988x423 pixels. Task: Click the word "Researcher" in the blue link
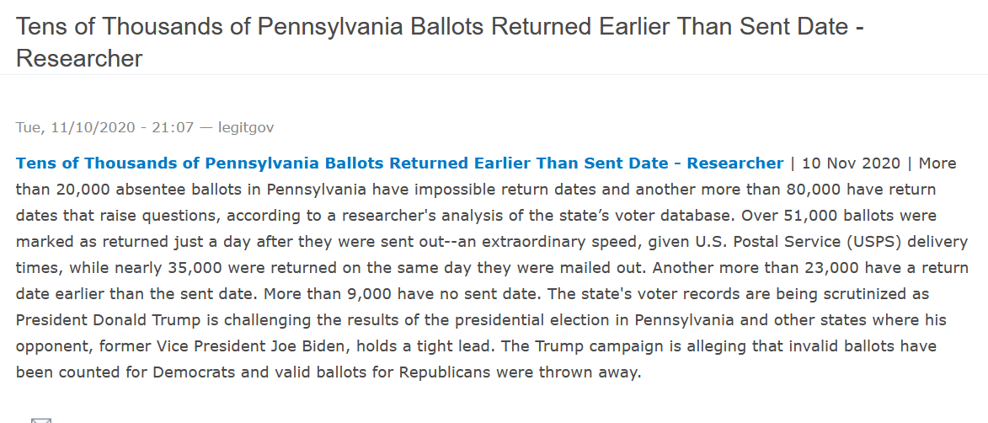pos(735,163)
